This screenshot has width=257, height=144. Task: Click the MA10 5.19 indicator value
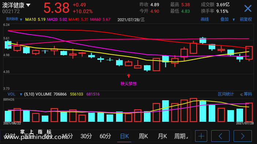point(35,20)
